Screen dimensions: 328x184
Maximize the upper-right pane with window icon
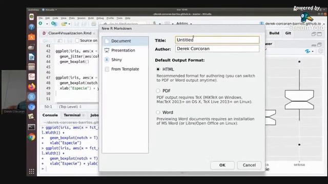[x=319, y=34]
